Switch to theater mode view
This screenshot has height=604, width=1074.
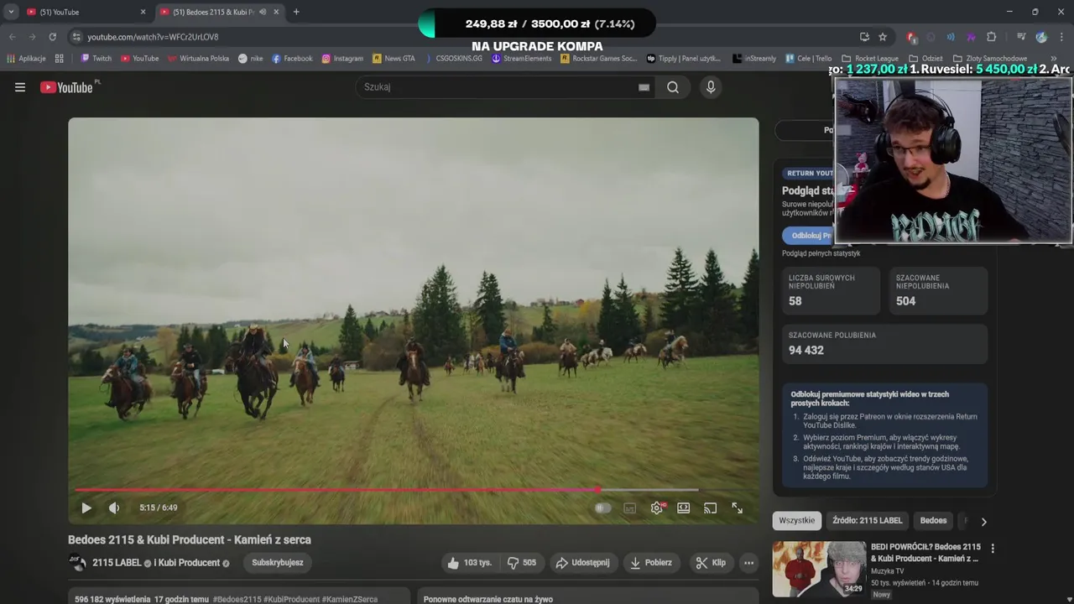[684, 508]
